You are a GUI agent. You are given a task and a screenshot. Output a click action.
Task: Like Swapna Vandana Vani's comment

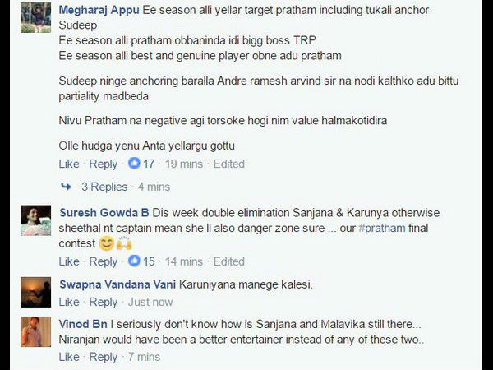[69, 302]
